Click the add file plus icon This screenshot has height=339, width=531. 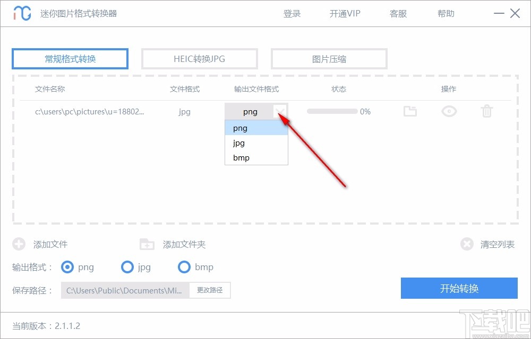(x=19, y=244)
